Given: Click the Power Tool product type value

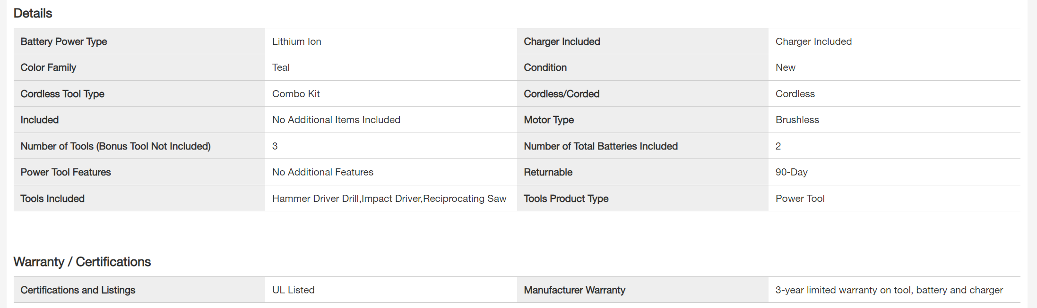Looking at the screenshot, I should (800, 199).
